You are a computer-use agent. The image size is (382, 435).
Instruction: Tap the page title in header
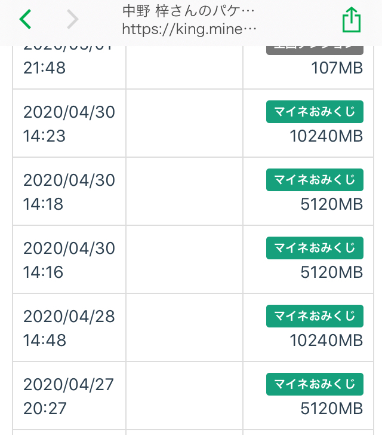[x=189, y=11]
